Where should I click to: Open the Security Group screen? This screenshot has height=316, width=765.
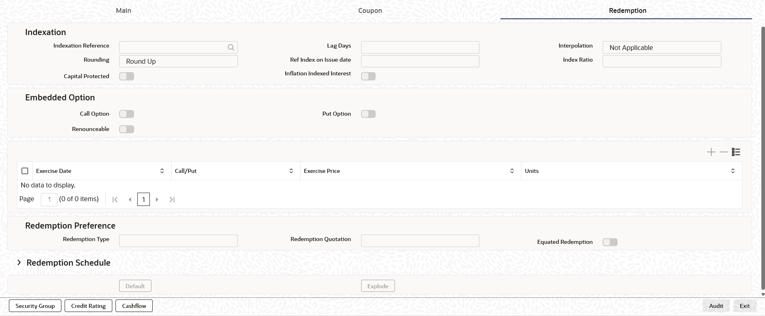click(35, 306)
